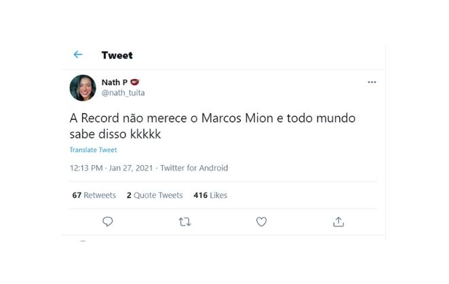This screenshot has height=284, width=449.
Task: Click the Twitter for Android source link
Action: 194,168
